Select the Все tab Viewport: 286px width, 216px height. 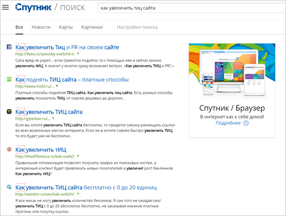coord(19,27)
